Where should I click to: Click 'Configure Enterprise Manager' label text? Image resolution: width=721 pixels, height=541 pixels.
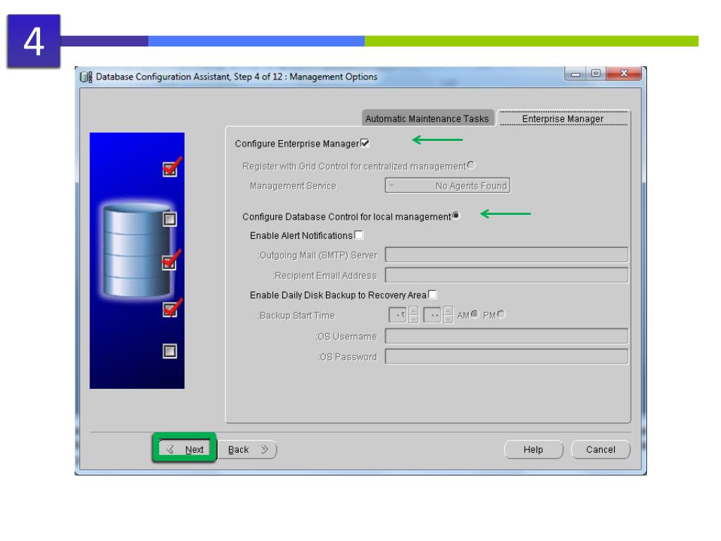pos(296,144)
